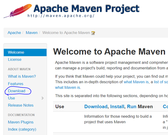Open the Download link in the Use table row
The image size is (168, 135).
coord(96,107)
